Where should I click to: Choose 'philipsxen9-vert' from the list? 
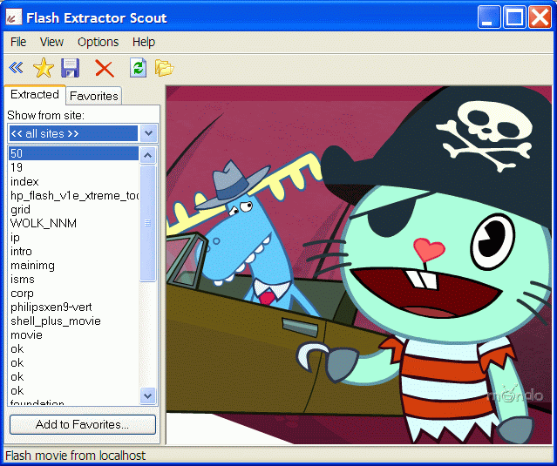click(x=51, y=307)
